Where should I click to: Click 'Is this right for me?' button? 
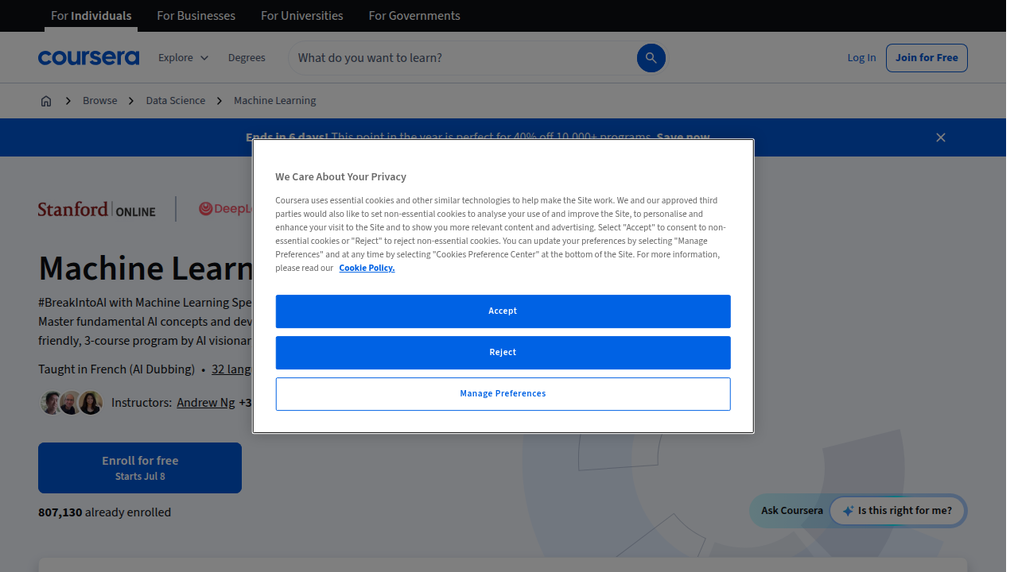coord(897,511)
